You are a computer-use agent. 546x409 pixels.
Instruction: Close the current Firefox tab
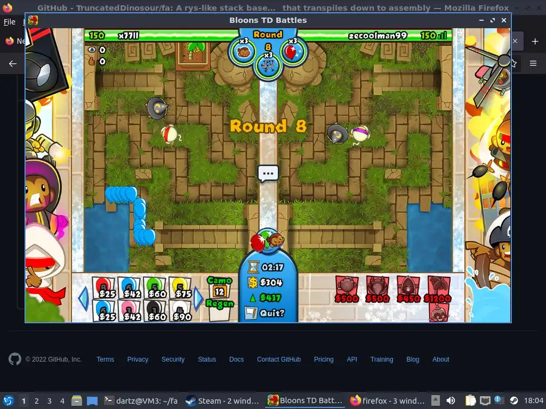[x=515, y=41]
